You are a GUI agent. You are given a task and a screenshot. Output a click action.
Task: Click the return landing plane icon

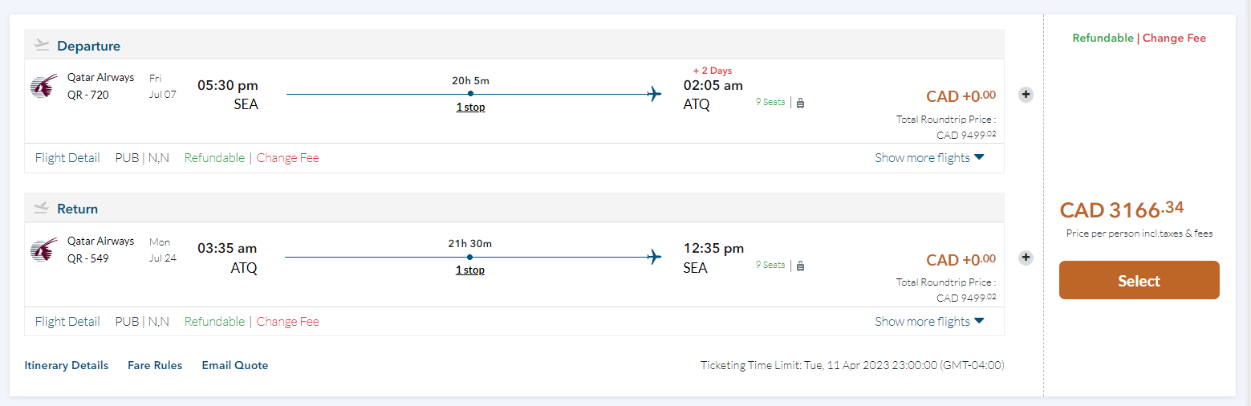[x=43, y=209]
